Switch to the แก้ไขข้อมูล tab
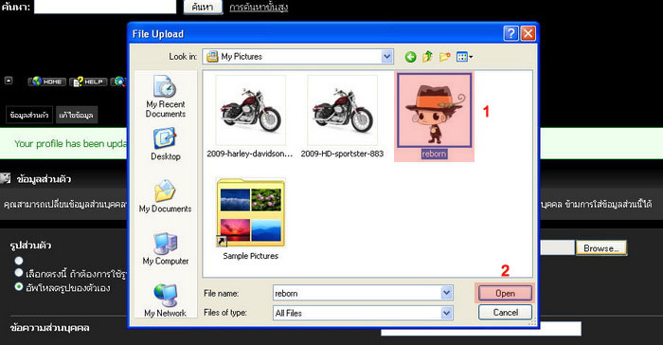 tap(77, 115)
